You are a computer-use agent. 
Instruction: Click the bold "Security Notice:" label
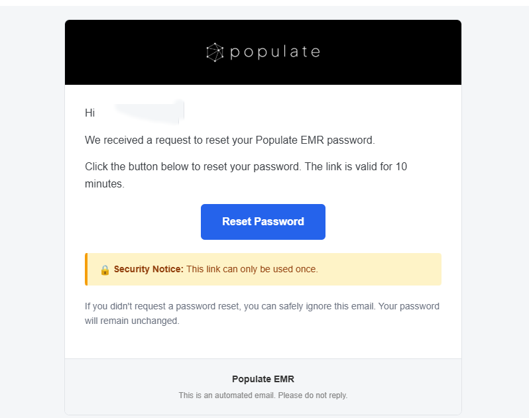tap(148, 269)
